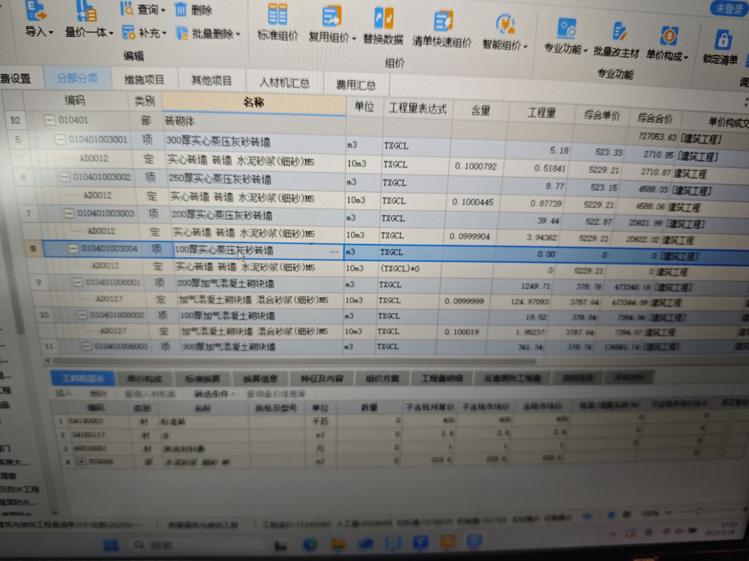749x561 pixels.
Task: Switch to the 分部分项 tab
Action: click(x=77, y=78)
